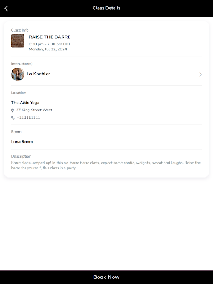Image resolution: width=213 pixels, height=284 pixels.
Task: Open the 37 King Street West address
Action: tap(34, 110)
